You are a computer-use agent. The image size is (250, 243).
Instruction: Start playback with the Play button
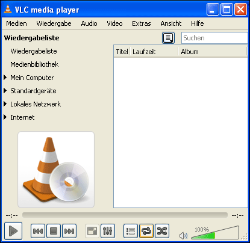[13, 231]
